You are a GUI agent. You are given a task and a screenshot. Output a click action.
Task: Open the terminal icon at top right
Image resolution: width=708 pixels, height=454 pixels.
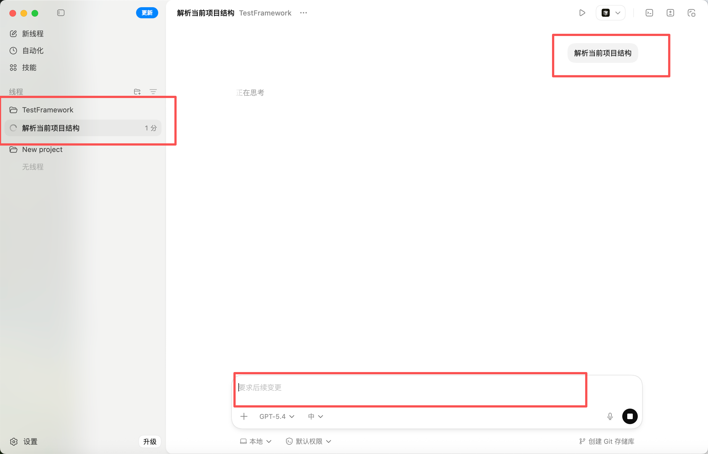(649, 13)
